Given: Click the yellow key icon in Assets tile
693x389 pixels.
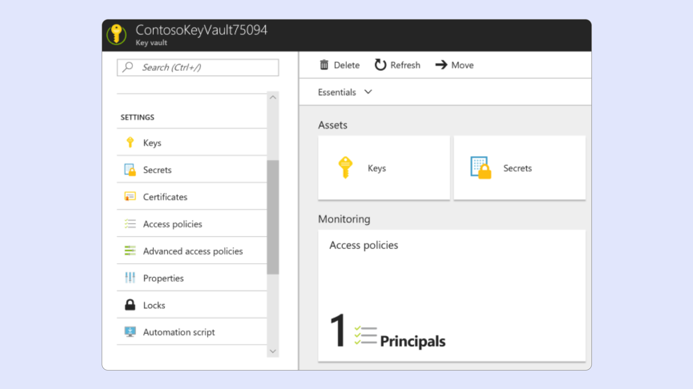Looking at the screenshot, I should (x=345, y=168).
